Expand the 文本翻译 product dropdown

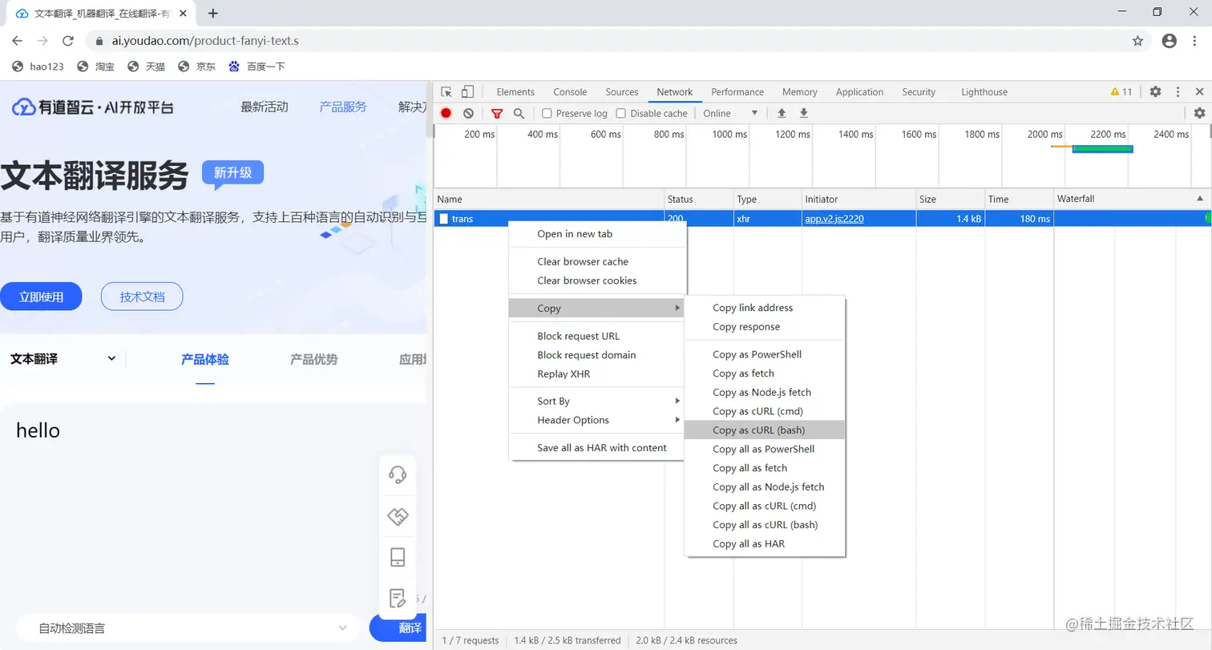pos(63,359)
